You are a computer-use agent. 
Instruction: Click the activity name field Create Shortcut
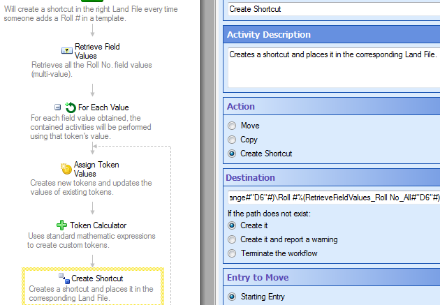pyautogui.click(x=334, y=9)
